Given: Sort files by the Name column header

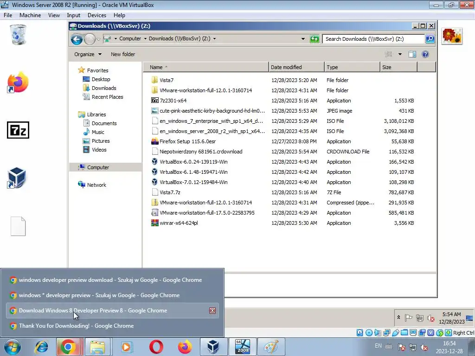Looking at the screenshot, I should pos(205,67).
